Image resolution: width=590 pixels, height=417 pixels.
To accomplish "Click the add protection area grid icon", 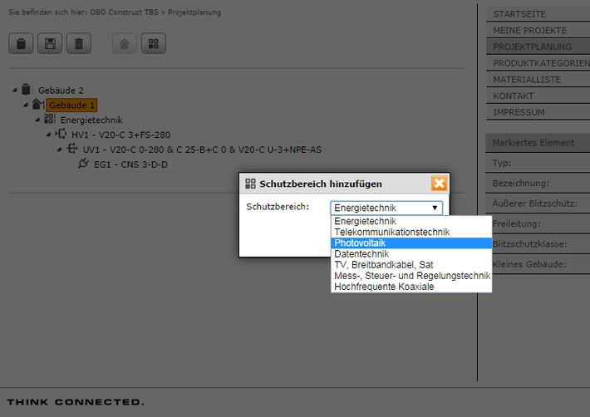I will click(x=153, y=43).
